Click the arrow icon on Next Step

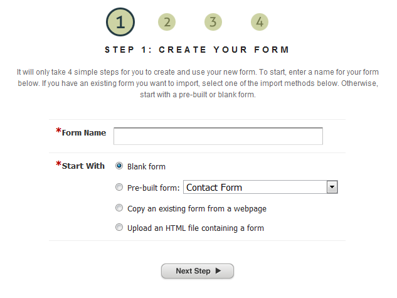click(218, 270)
